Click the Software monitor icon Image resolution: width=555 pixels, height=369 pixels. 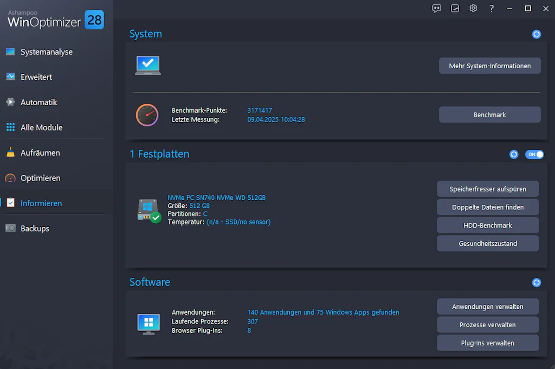tap(149, 324)
